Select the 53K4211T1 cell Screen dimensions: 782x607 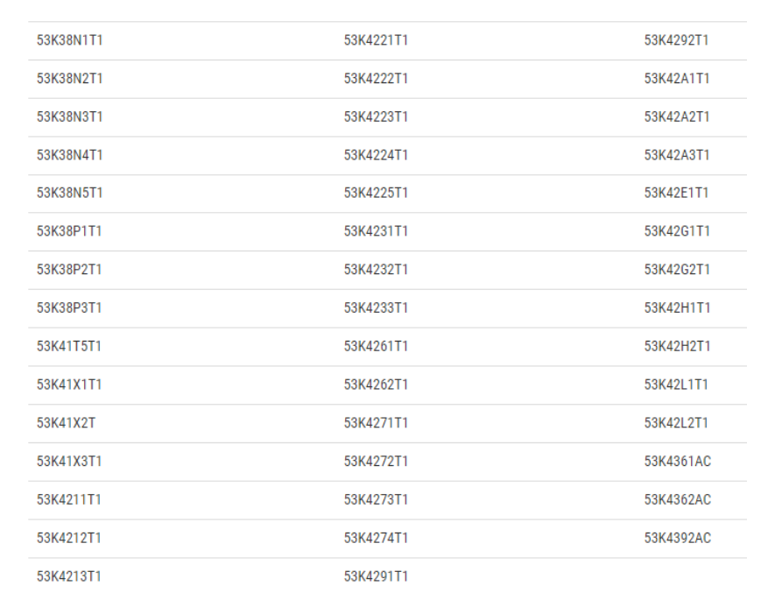pyautogui.click(x=69, y=500)
